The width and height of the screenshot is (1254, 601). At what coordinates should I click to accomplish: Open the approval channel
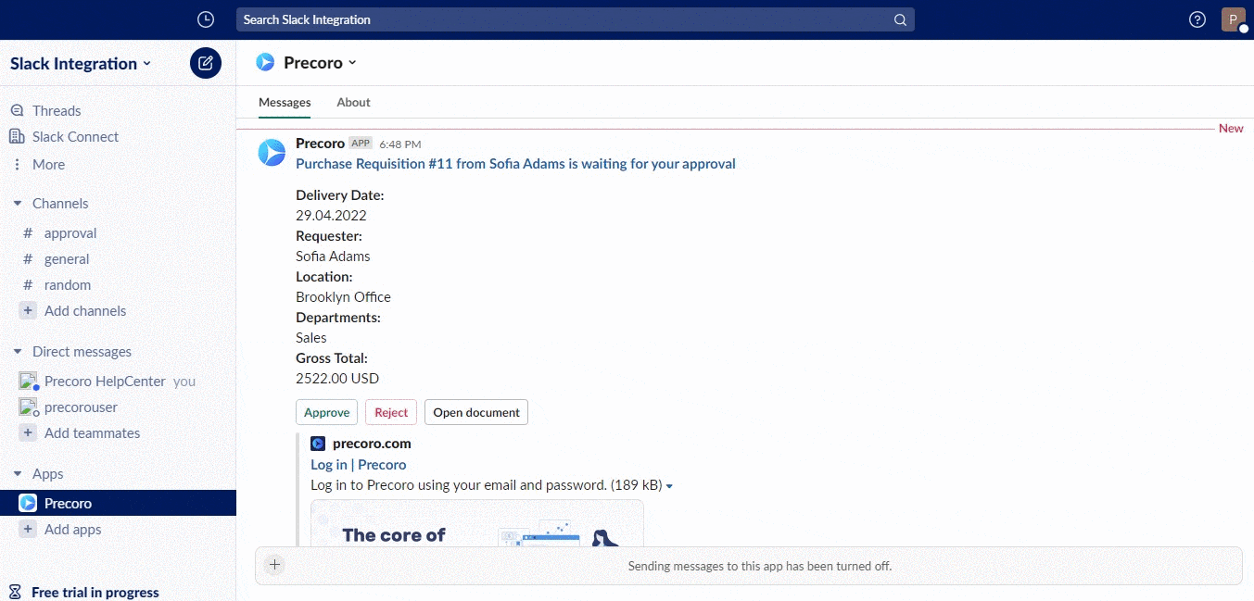(70, 233)
